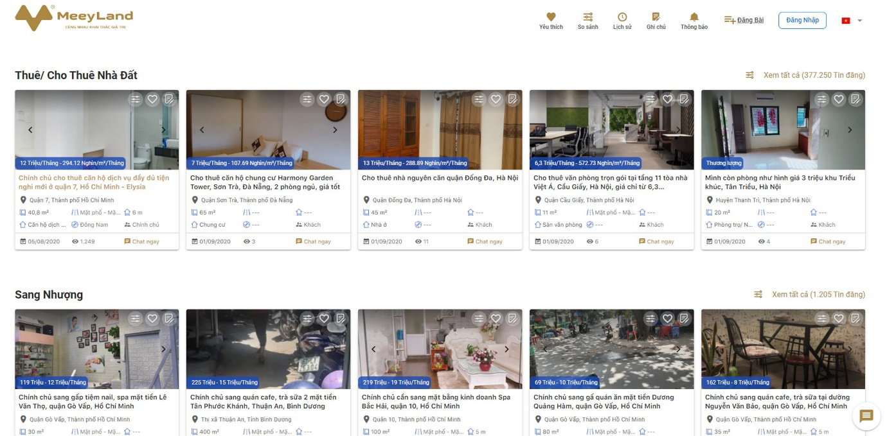This screenshot has height=436, width=887.
Task: Chat ngay on Harmony Garden listing
Action: (x=313, y=241)
